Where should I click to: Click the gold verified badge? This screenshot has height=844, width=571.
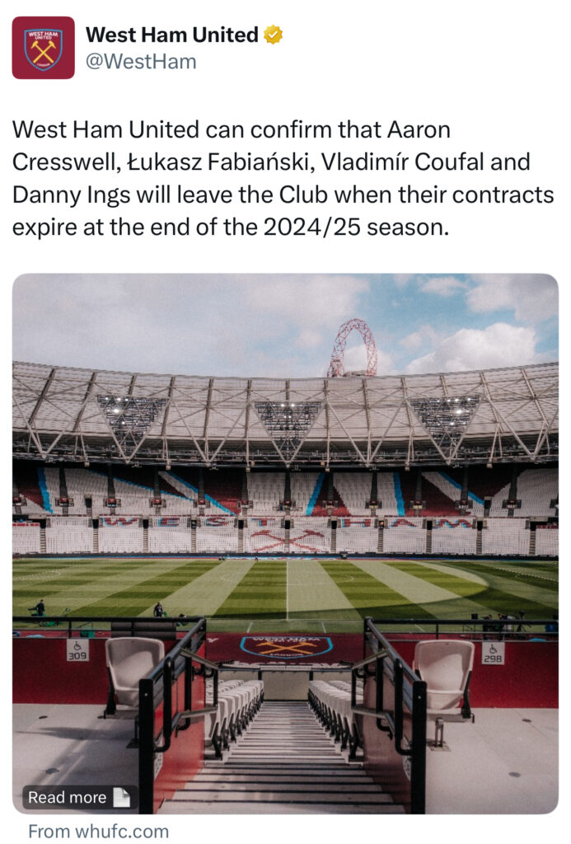tap(273, 35)
